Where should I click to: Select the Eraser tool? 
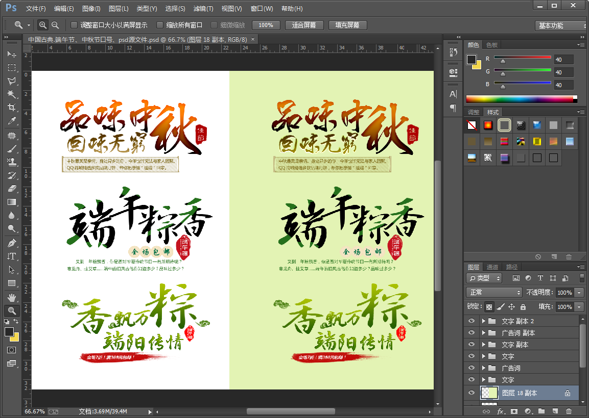click(12, 189)
